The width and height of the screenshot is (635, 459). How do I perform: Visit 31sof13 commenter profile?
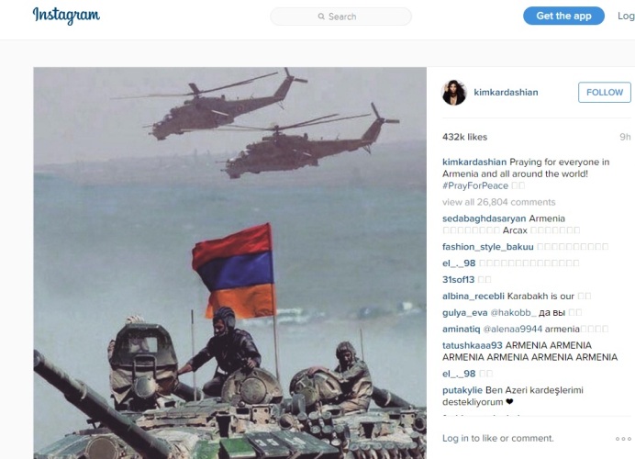pyautogui.click(x=458, y=280)
